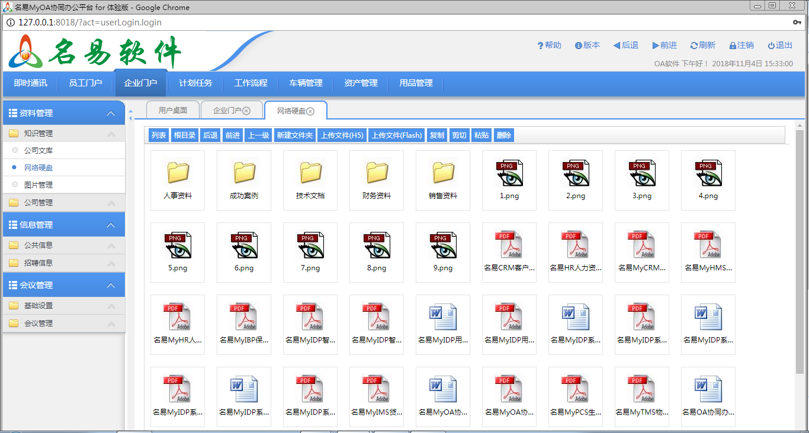The image size is (809, 433).
Task: Open the 1.png image file icon
Action: [509, 173]
